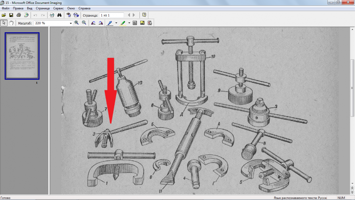This screenshot has height=200, width=355.
Task: Click the binoculars Find icon
Action: [x=60, y=15]
